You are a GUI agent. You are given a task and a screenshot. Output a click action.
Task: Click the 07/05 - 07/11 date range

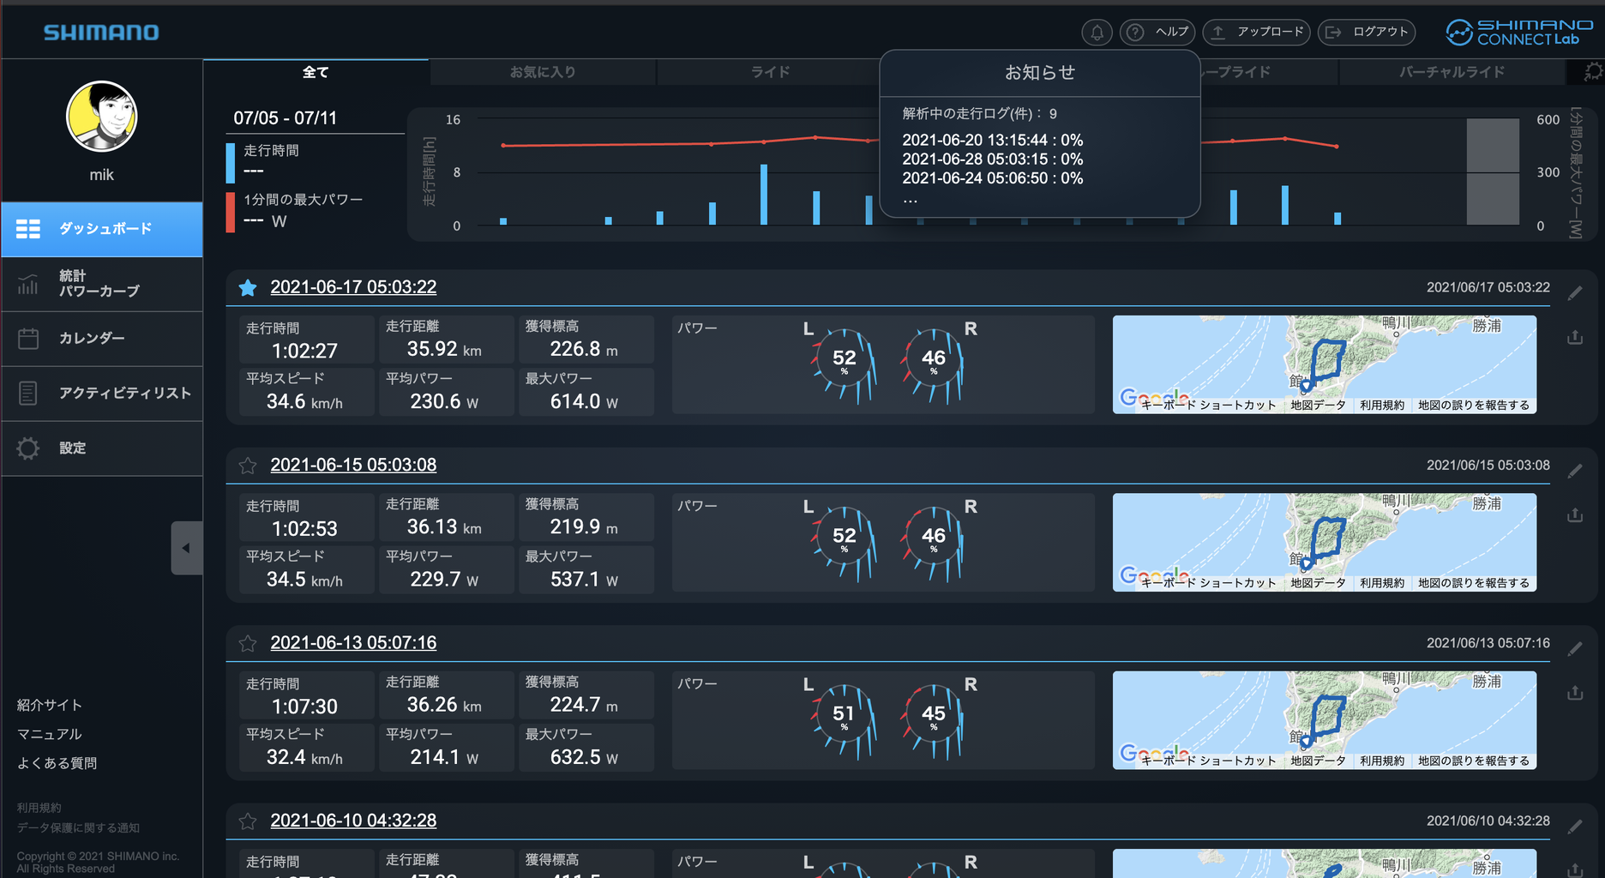[286, 118]
